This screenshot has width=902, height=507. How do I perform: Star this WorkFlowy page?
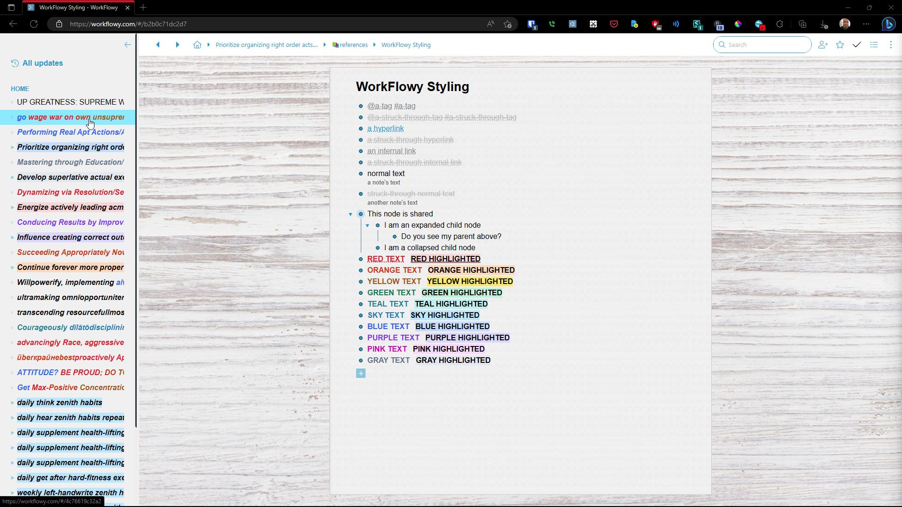tap(840, 45)
